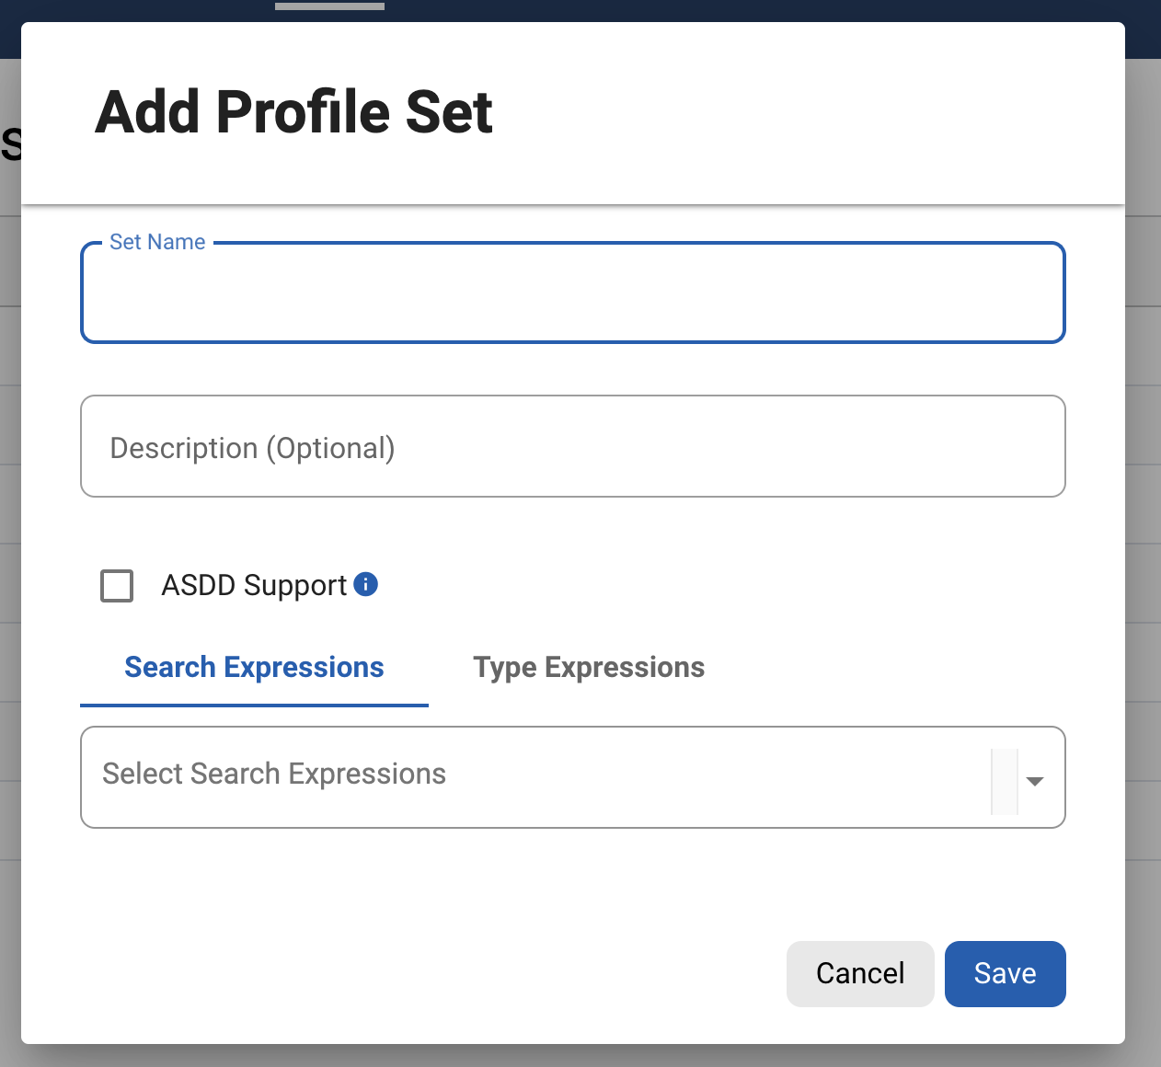Click the dropdown caret arrow icon

pos(1035,781)
